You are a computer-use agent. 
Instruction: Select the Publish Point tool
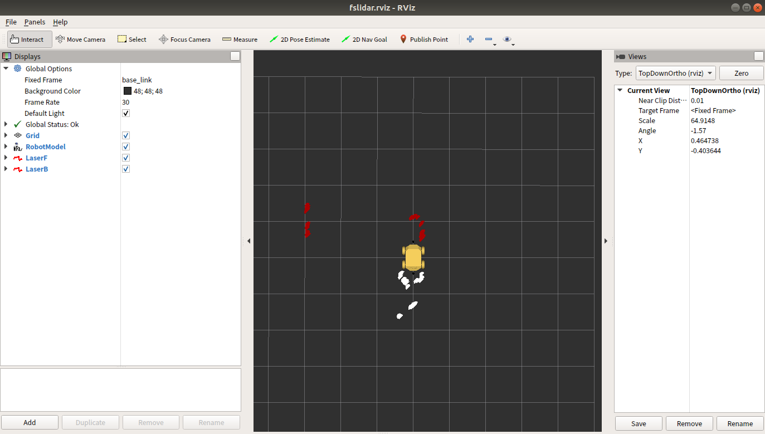click(x=423, y=40)
